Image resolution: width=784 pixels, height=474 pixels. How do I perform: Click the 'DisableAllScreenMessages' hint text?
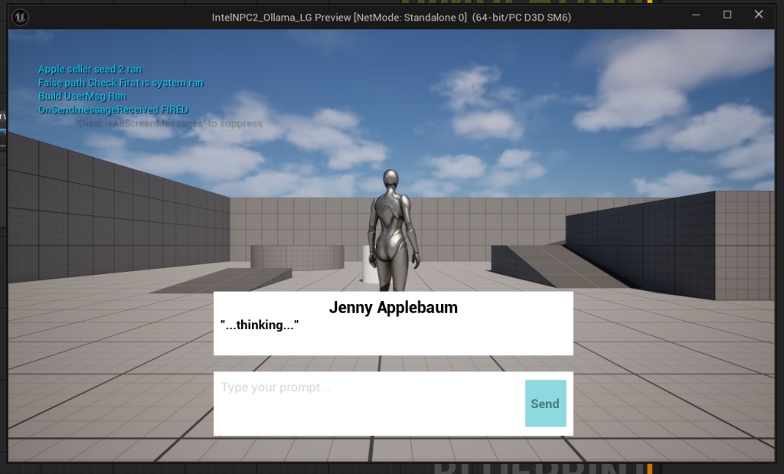coord(169,123)
